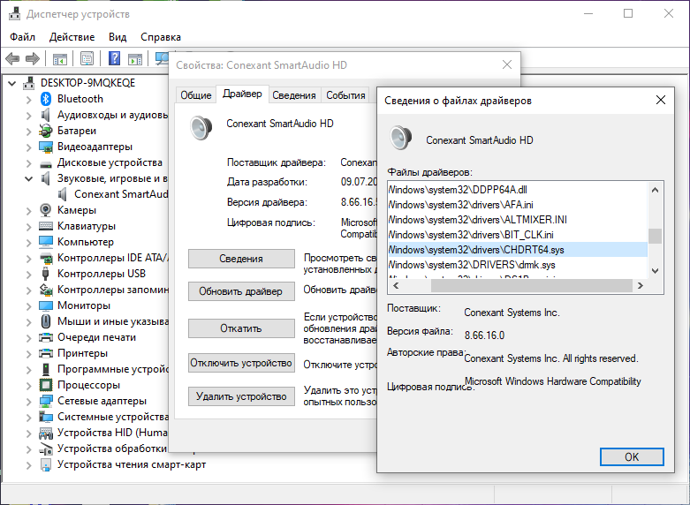Switch to the Общие tab
690x505 pixels.
(196, 95)
